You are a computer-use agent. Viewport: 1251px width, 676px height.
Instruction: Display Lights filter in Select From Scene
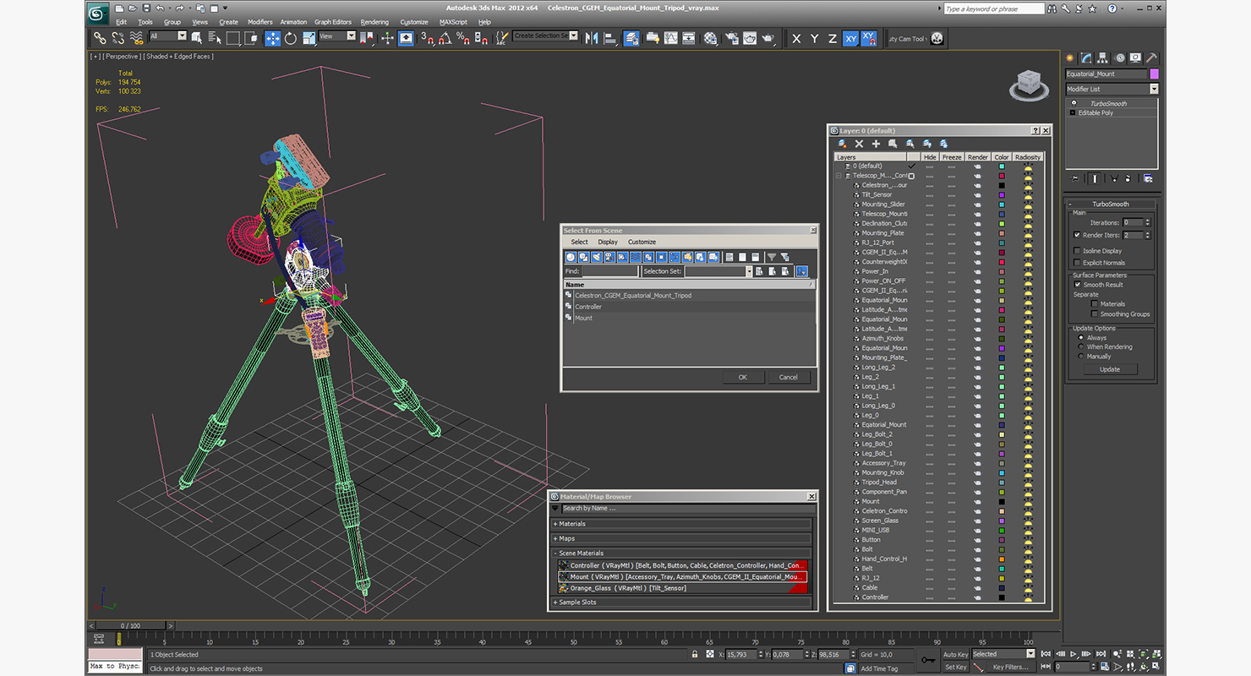tap(596, 257)
